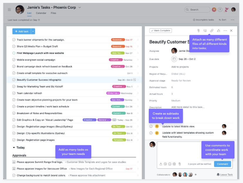This screenshot has height=183, width=243.
Task: Click the add subtask icon in task pane
Action: pyautogui.click(x=205, y=31)
